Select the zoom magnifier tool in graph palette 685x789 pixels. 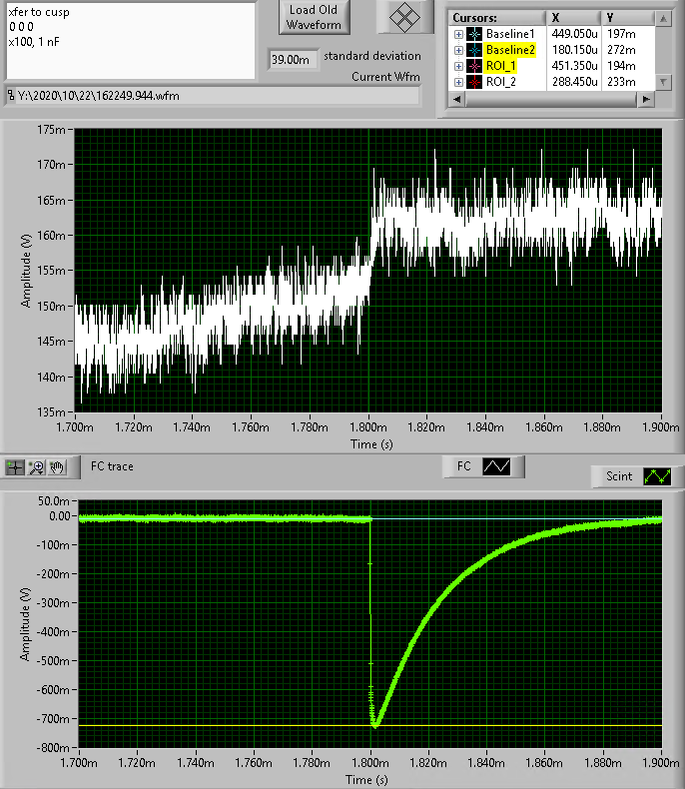37,466
